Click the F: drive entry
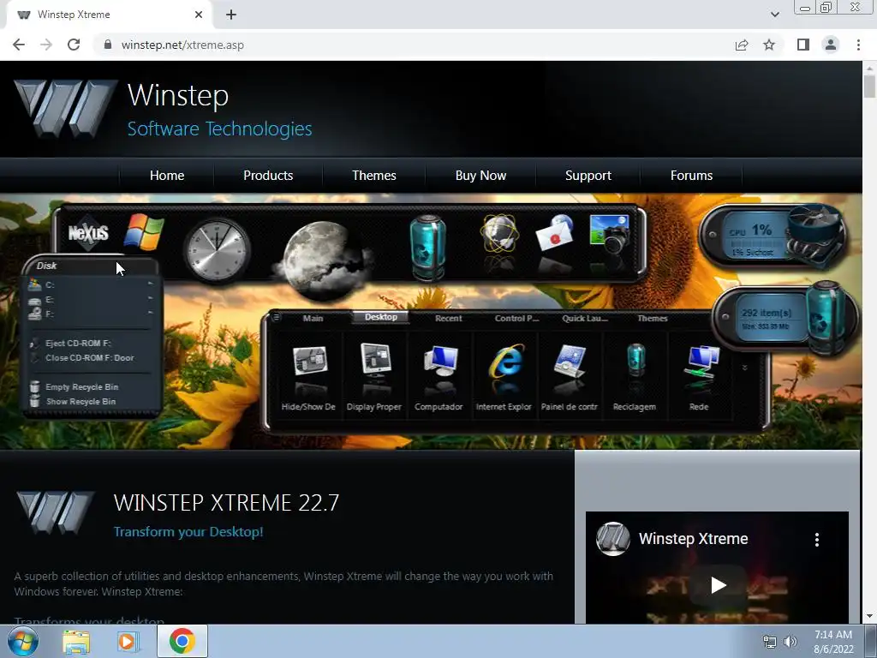Screen dimensions: 877x658 pyautogui.click(x=91, y=314)
